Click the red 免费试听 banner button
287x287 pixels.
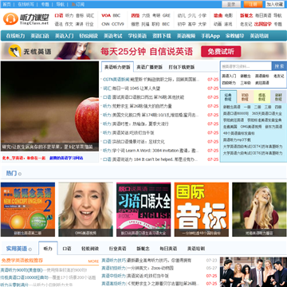[x=221, y=52]
